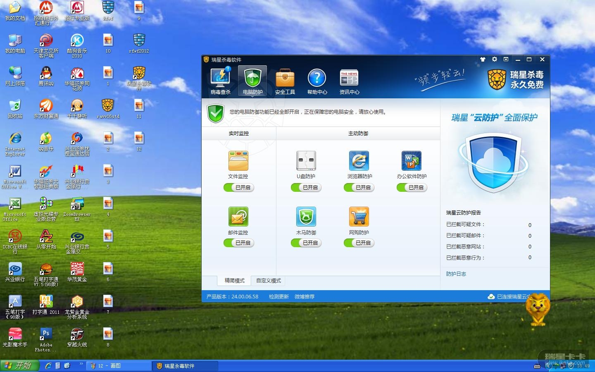This screenshot has height=372, width=595.
Task: Toggle the 网购防护 已开启 switch
Action: 359,243
